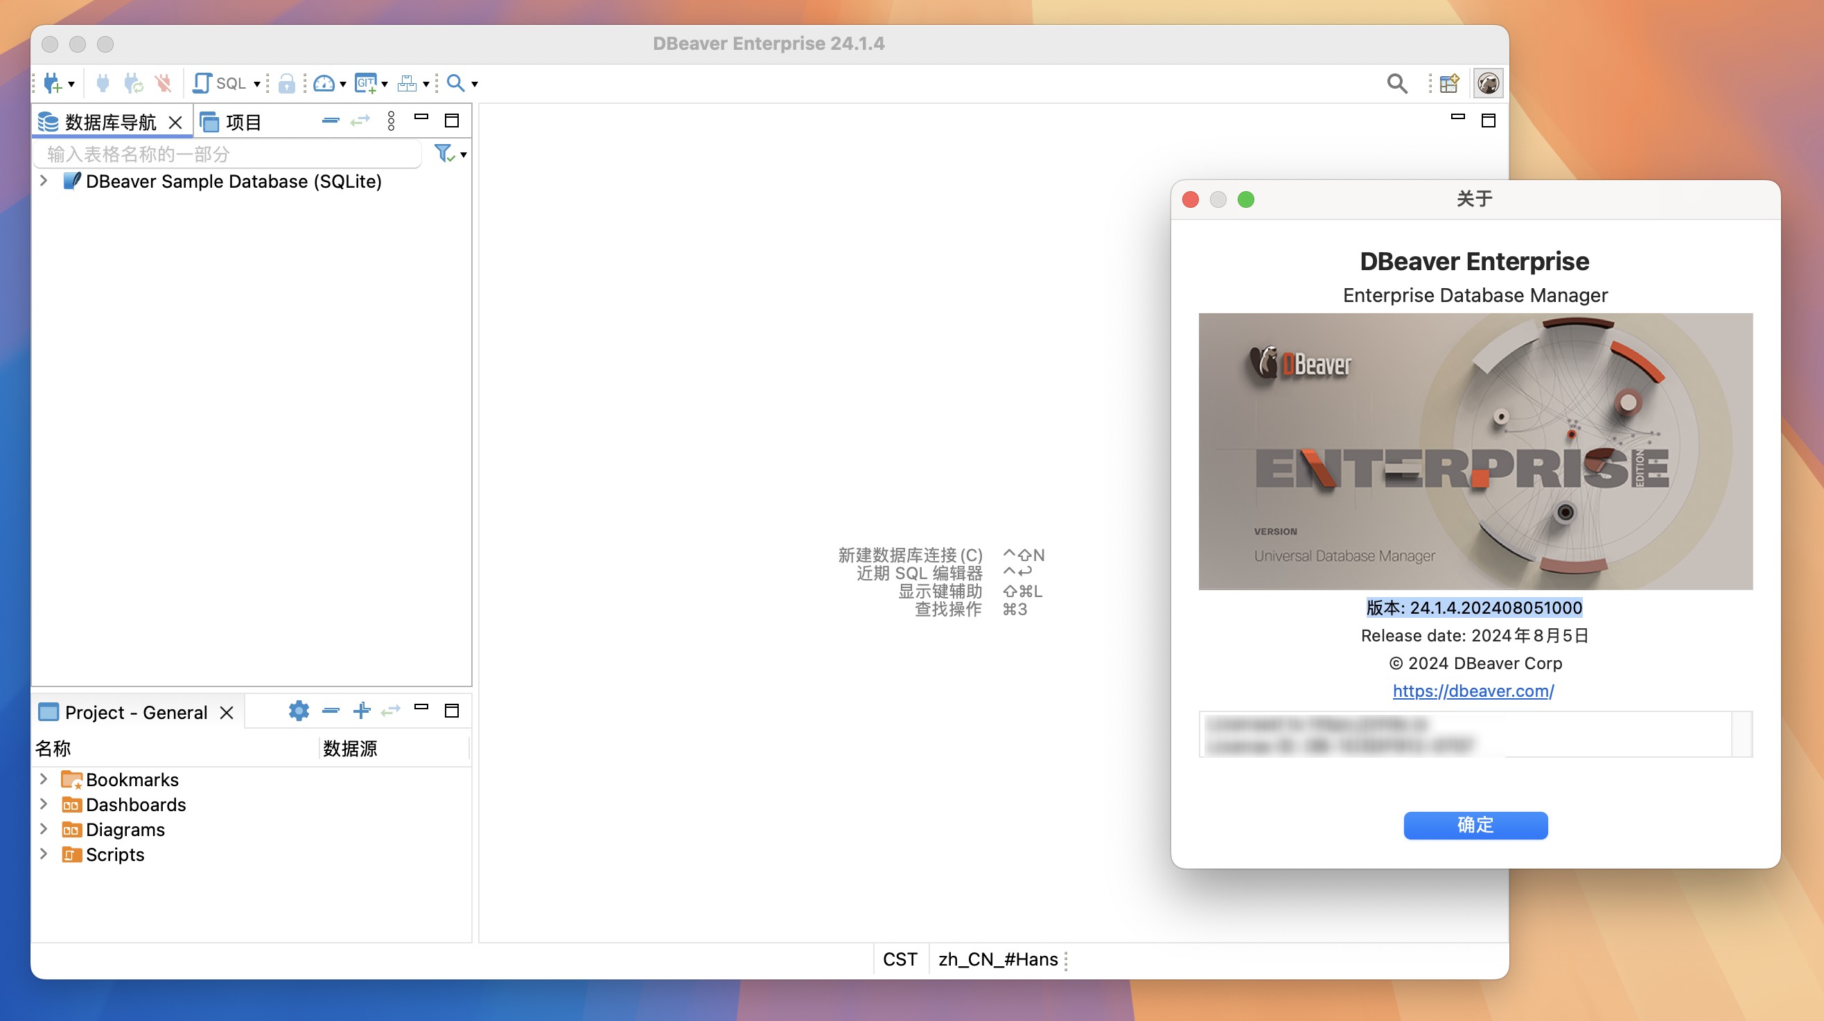Click the Enterprise splash image in About dialog

tap(1475, 452)
